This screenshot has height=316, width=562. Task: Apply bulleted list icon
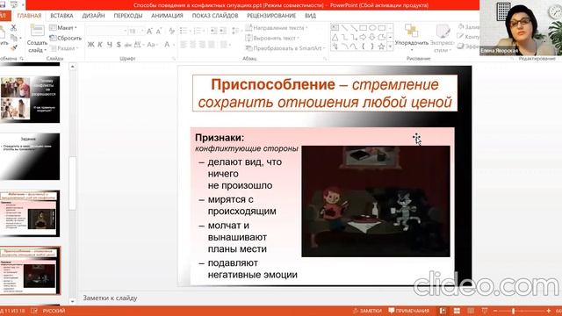[184, 32]
